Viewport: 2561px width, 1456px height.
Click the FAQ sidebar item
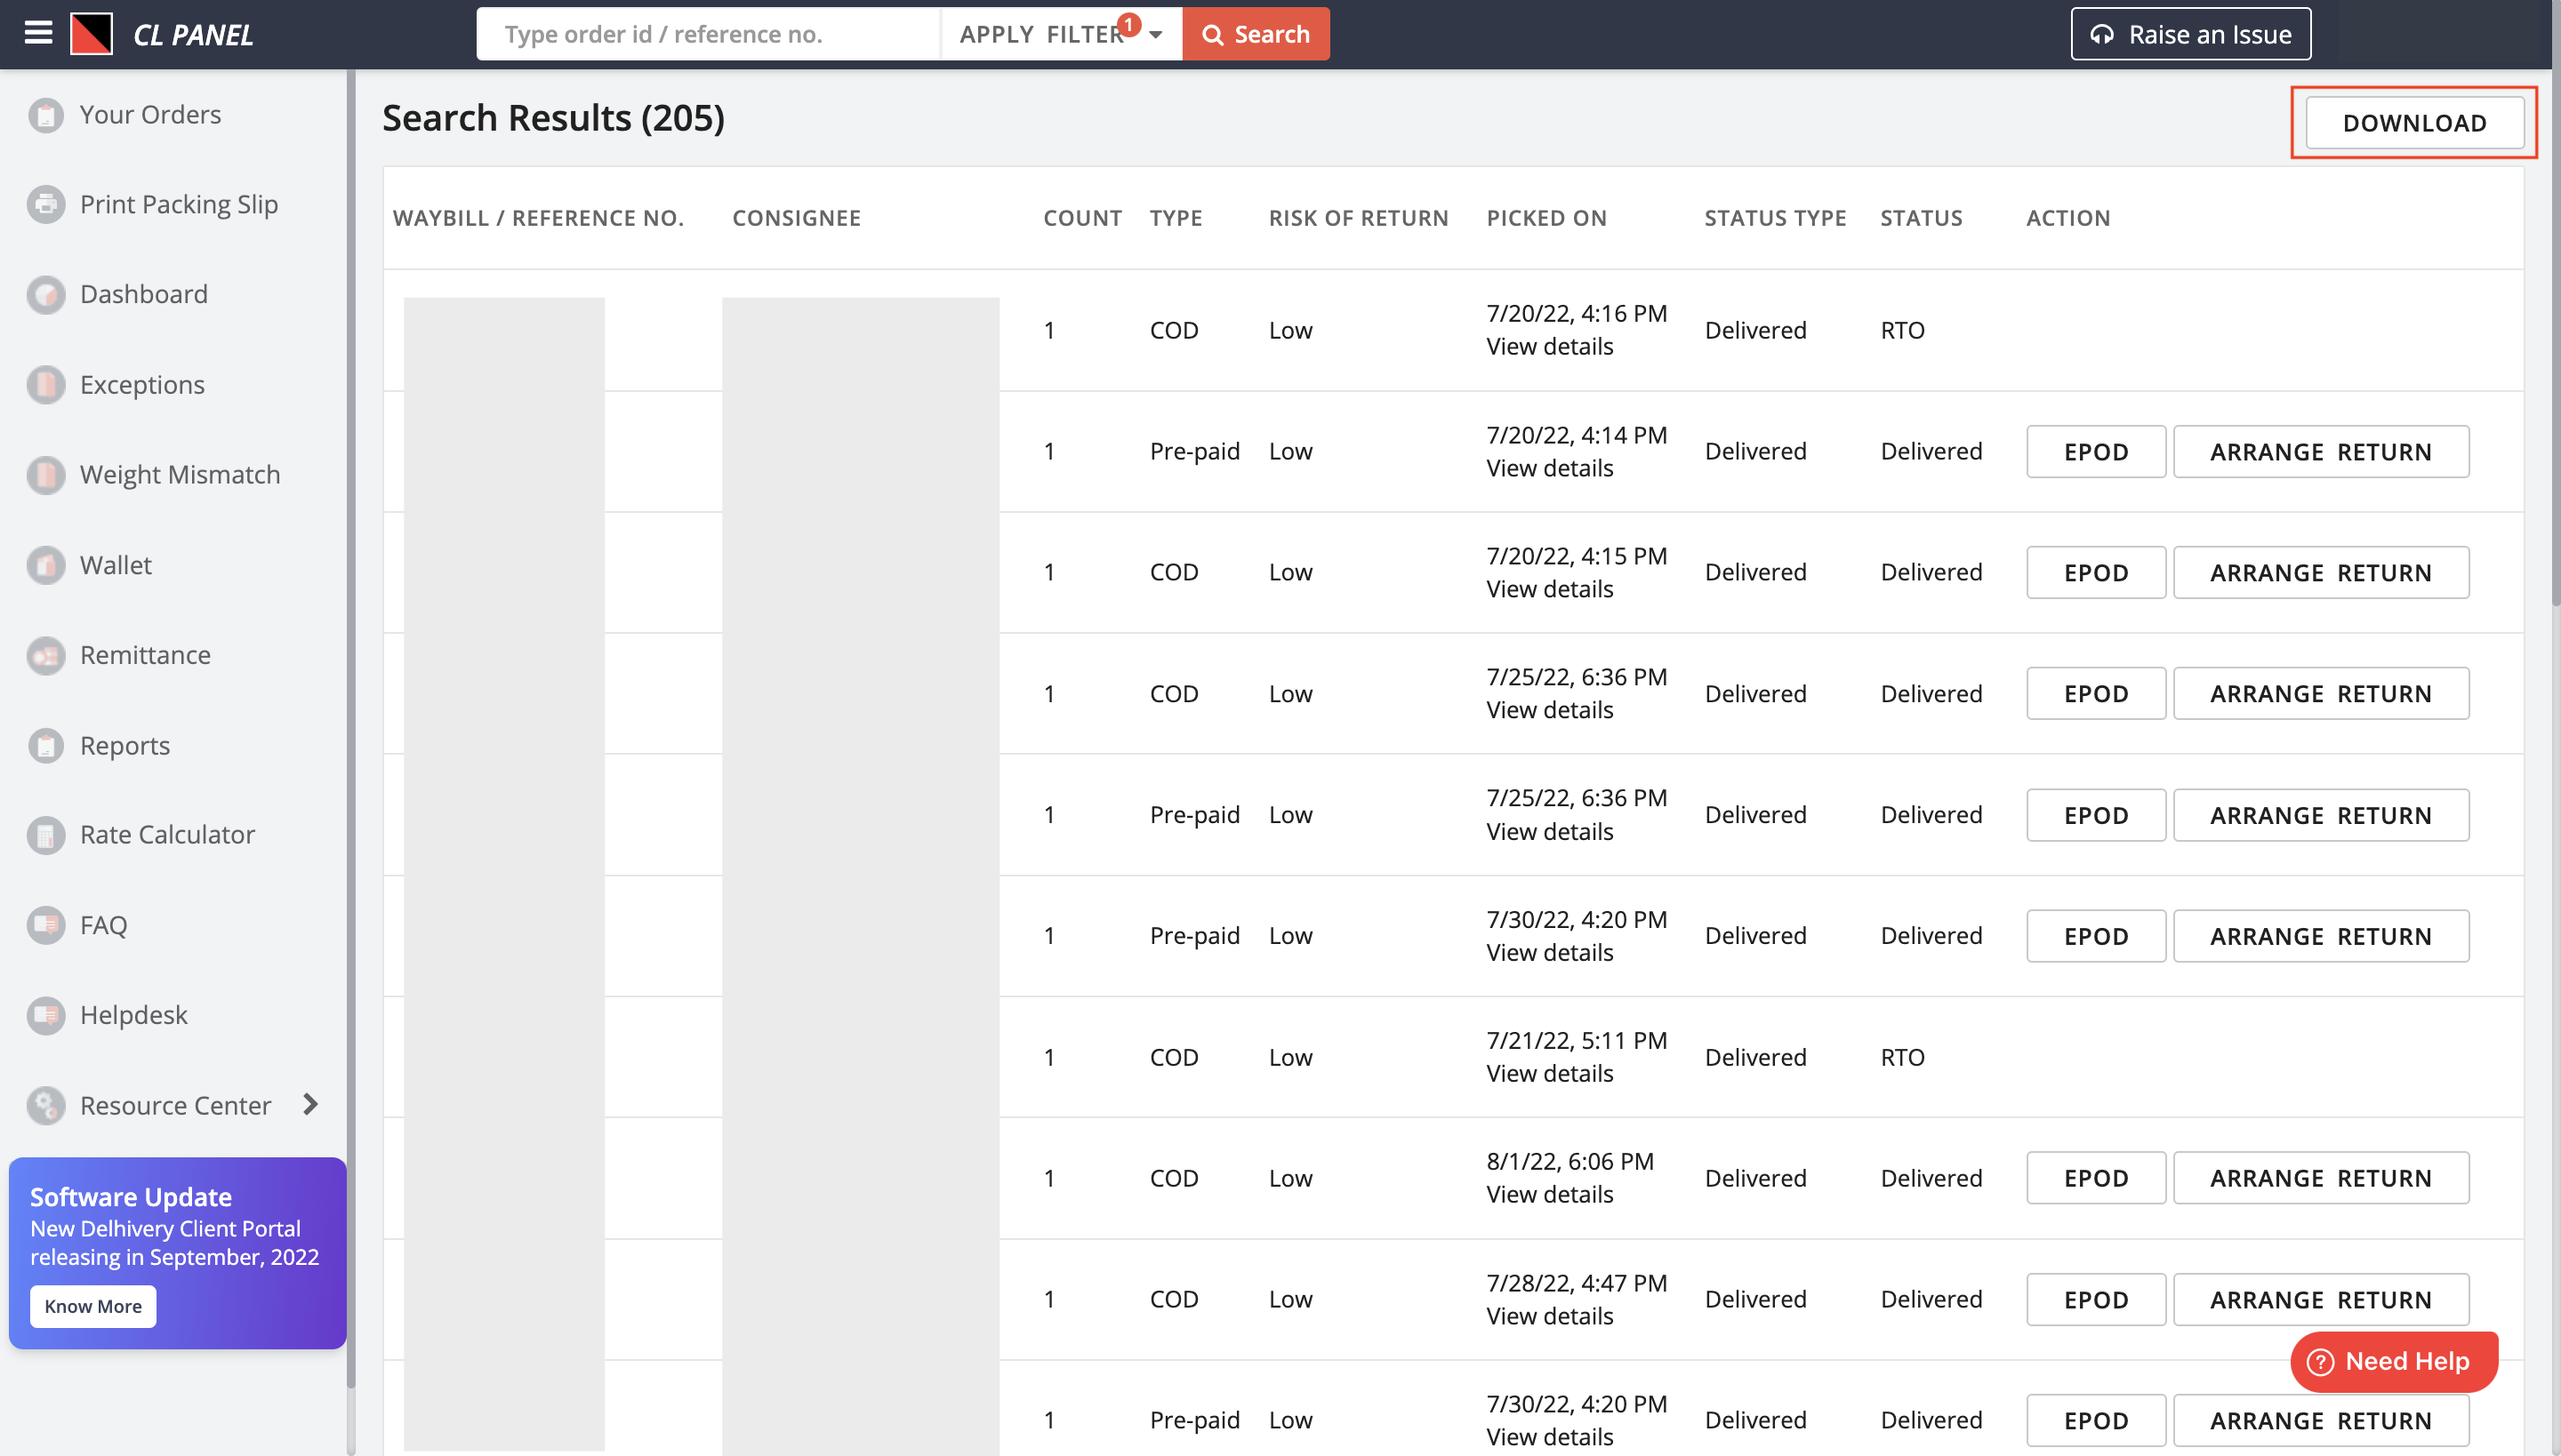pos(104,924)
